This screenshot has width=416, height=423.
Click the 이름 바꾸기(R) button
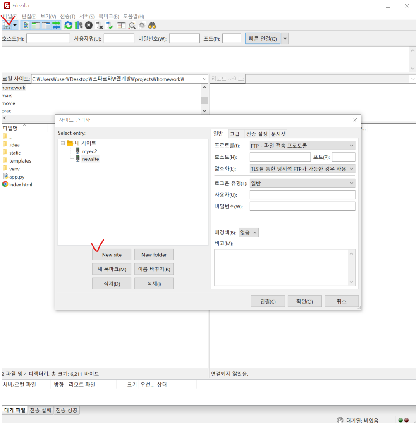(154, 269)
